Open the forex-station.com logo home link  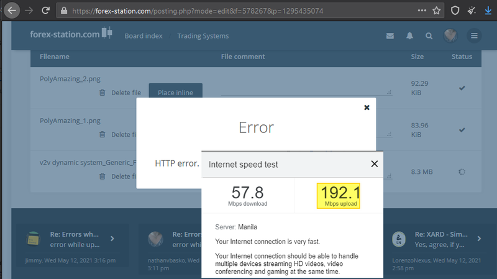click(x=71, y=34)
